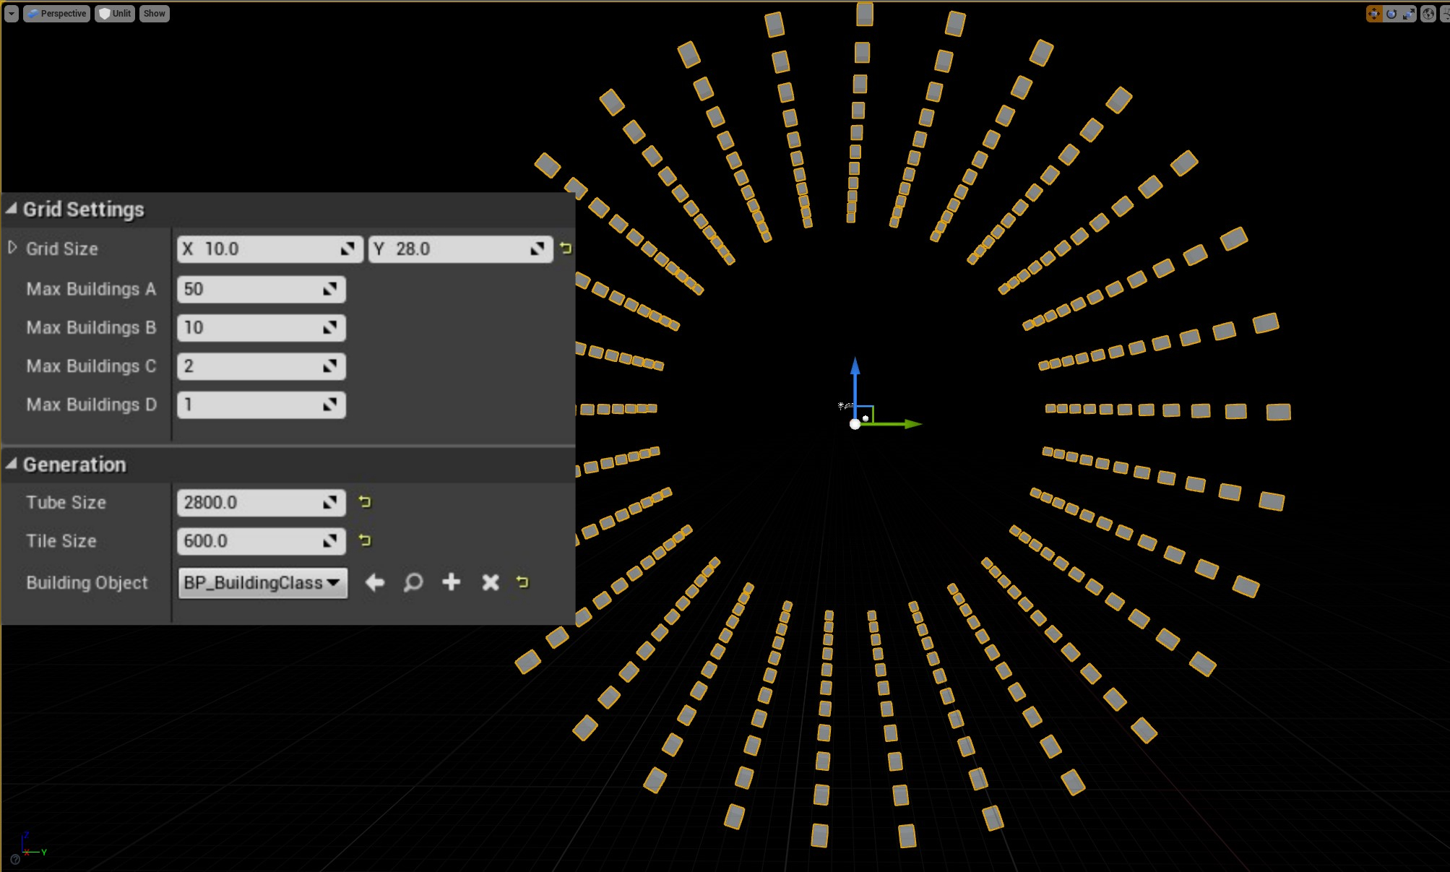Viewport: 1450px width, 872px height.
Task: Expand the Grid Size property row
Action: click(x=12, y=248)
